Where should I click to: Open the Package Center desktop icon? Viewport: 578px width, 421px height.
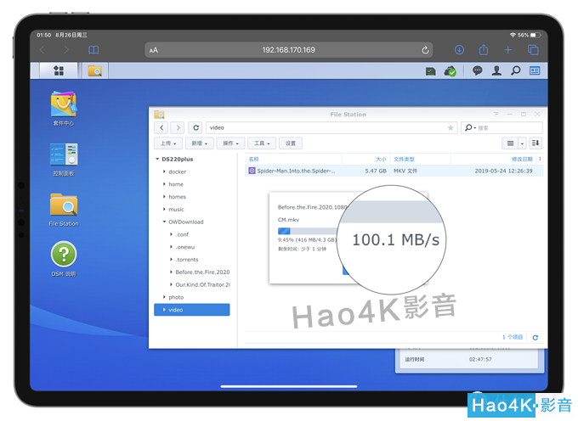pos(64,109)
